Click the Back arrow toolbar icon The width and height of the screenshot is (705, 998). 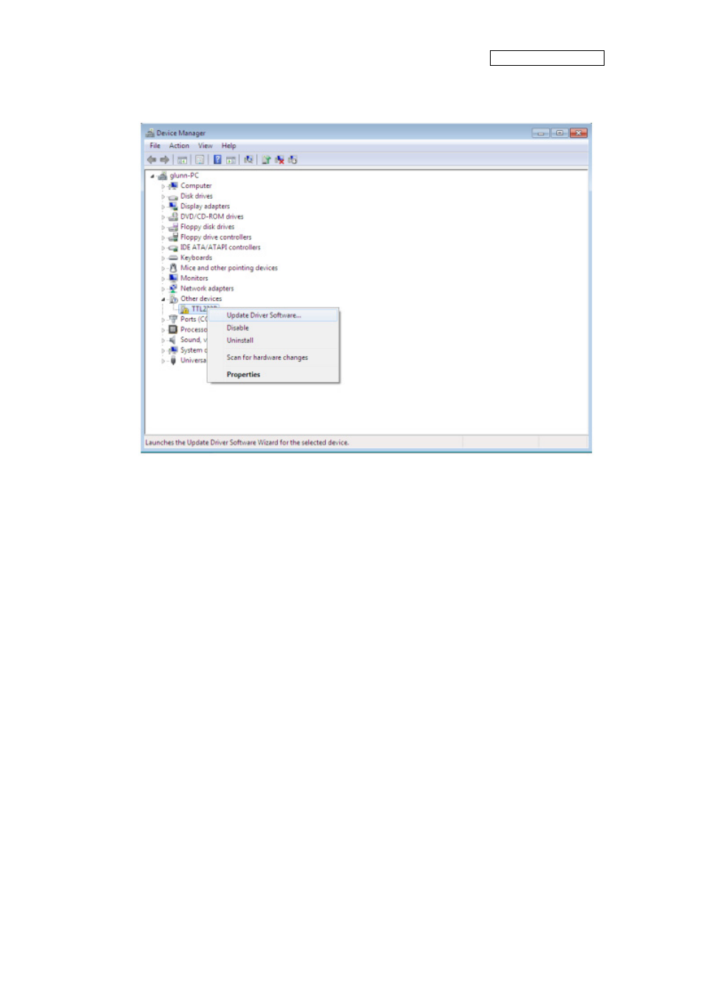[151, 160]
